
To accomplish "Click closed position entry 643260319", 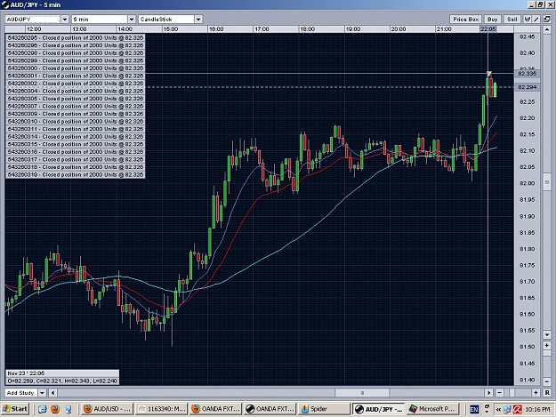I will (x=76, y=174).
